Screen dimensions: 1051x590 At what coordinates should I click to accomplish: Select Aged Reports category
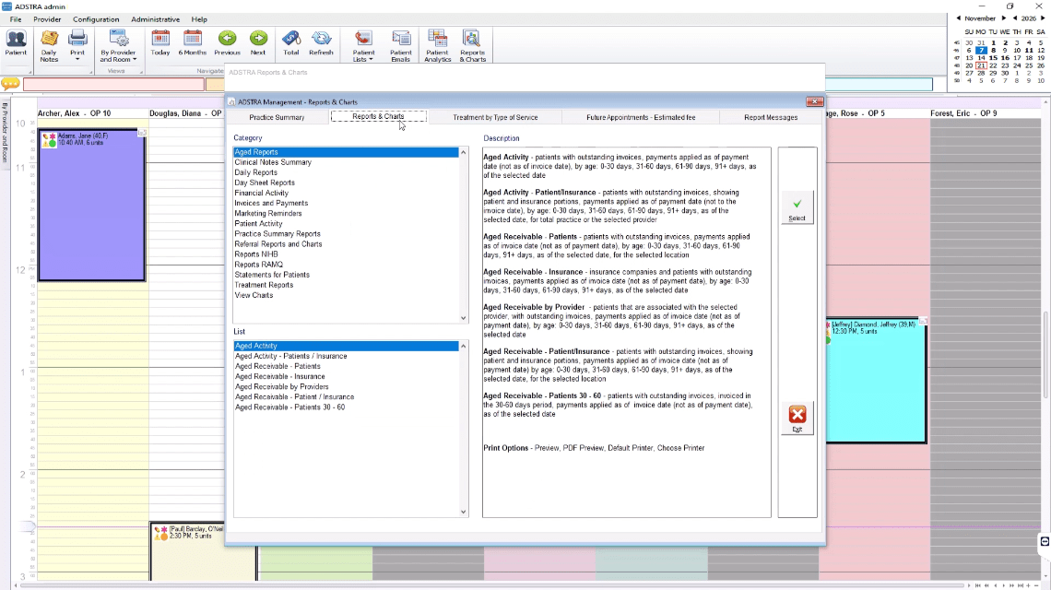[x=346, y=152]
